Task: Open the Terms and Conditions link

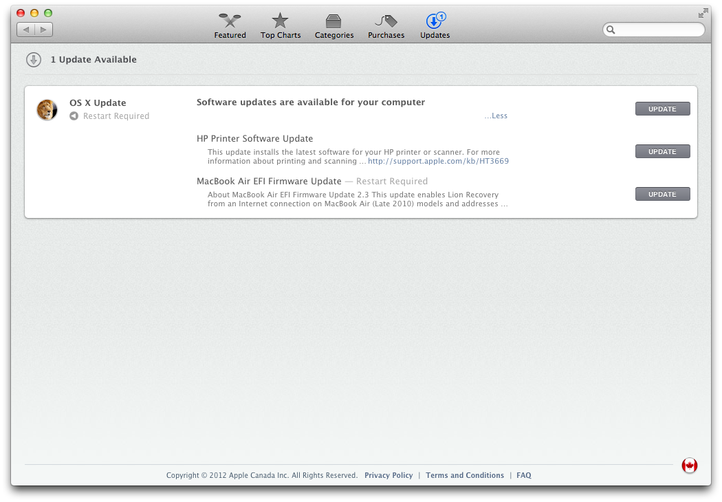Action: pyautogui.click(x=465, y=475)
